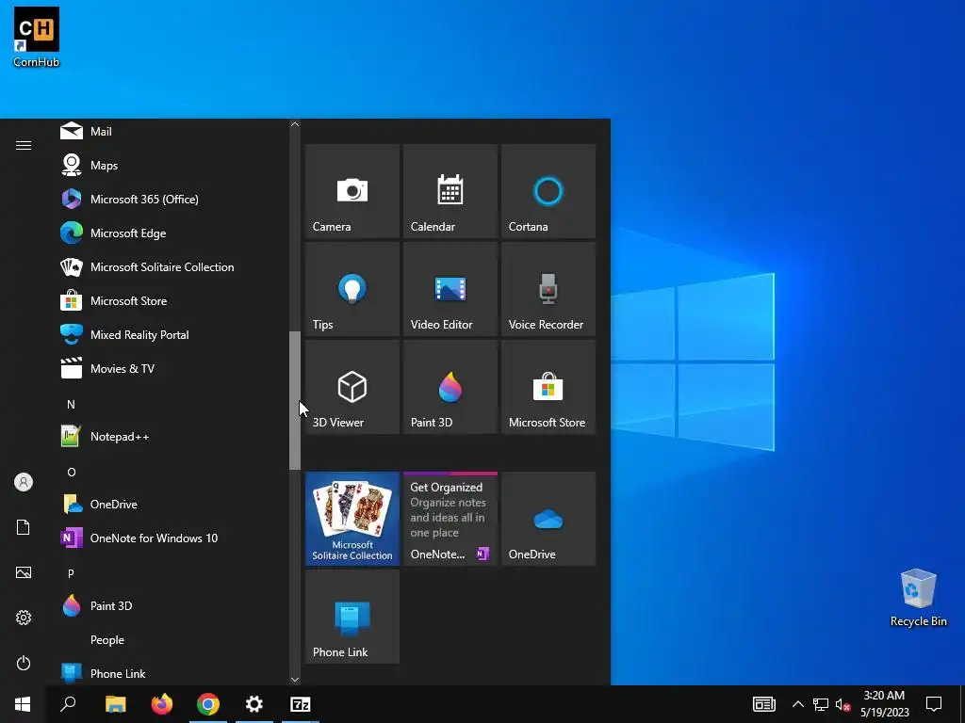Open Settings gear in Start sidebar
This screenshot has width=965, height=723.
(x=24, y=618)
